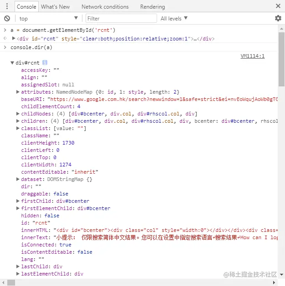Click the assignedSlot: null row
This screenshot has width=285, height=286.
pyautogui.click(x=47, y=85)
